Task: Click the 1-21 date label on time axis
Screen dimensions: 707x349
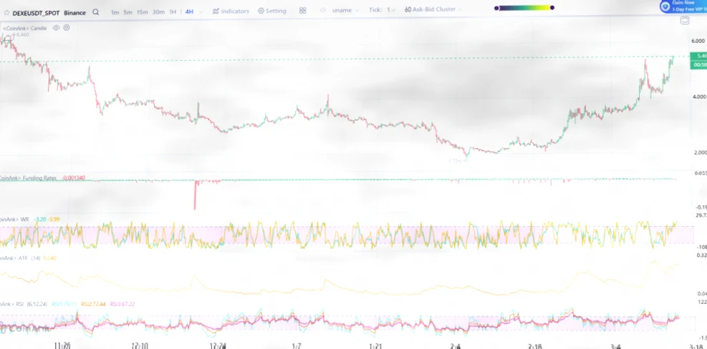Action: 375,346
